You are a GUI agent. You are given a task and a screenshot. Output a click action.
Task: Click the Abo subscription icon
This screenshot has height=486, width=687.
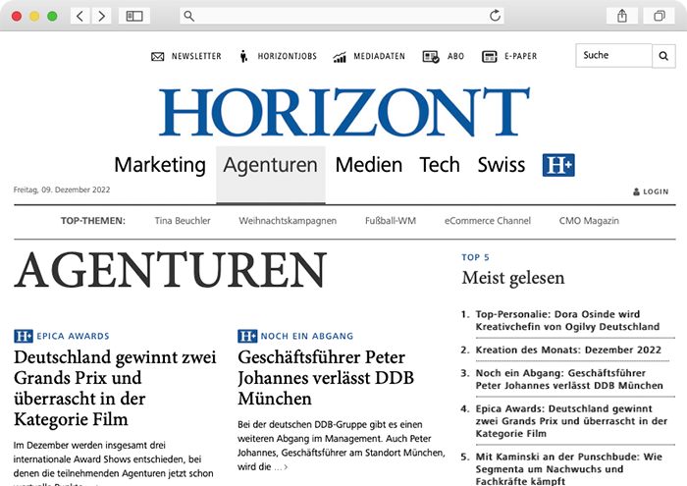(431, 57)
